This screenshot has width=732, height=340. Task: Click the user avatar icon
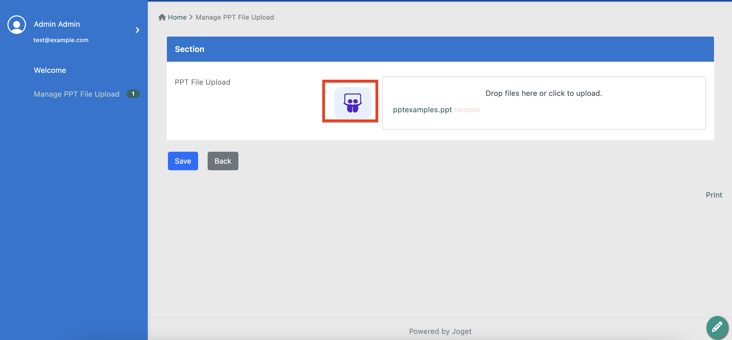pos(17,25)
